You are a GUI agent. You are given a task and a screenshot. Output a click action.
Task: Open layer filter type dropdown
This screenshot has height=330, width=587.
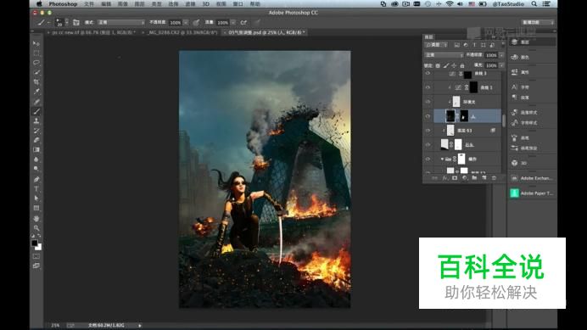[x=436, y=45]
